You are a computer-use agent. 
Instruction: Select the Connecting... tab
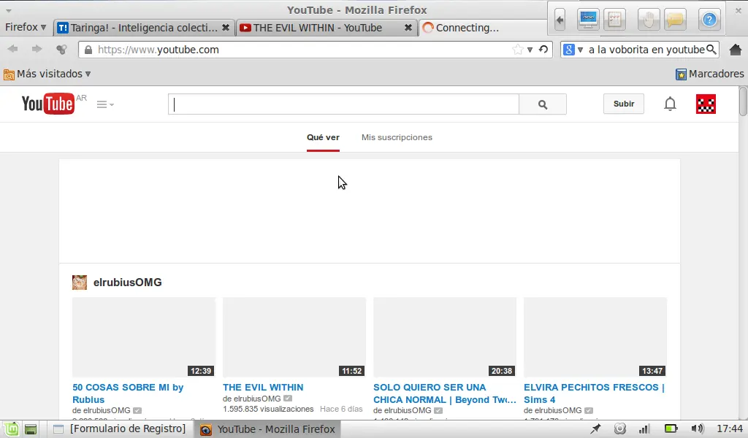(482, 28)
